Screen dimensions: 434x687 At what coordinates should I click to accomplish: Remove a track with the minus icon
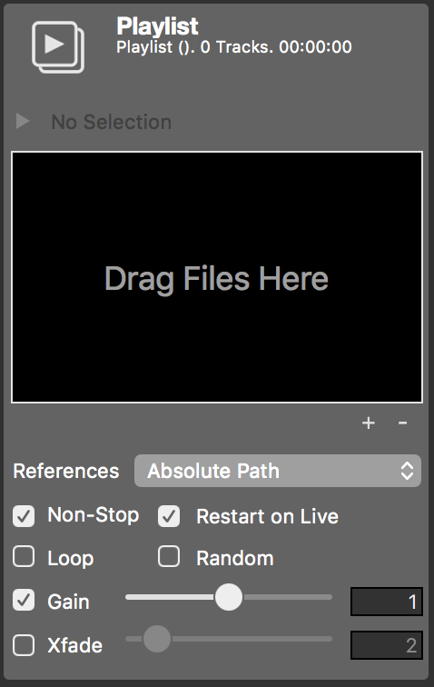click(402, 423)
